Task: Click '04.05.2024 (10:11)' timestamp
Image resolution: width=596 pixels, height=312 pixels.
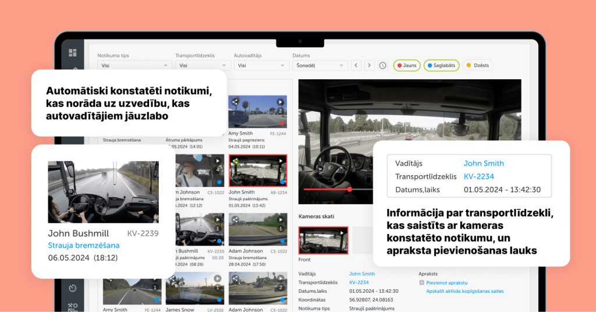Action: coord(247,146)
